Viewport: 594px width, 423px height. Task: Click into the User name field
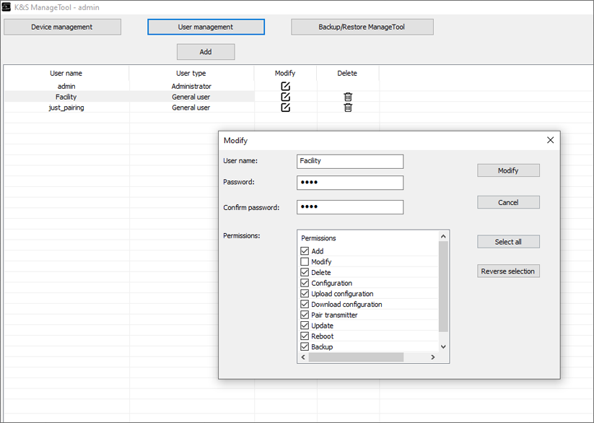(x=350, y=162)
